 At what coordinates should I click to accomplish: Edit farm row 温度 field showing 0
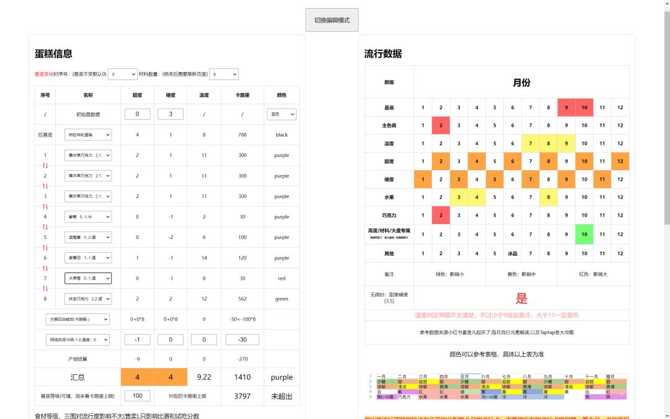[x=204, y=340]
